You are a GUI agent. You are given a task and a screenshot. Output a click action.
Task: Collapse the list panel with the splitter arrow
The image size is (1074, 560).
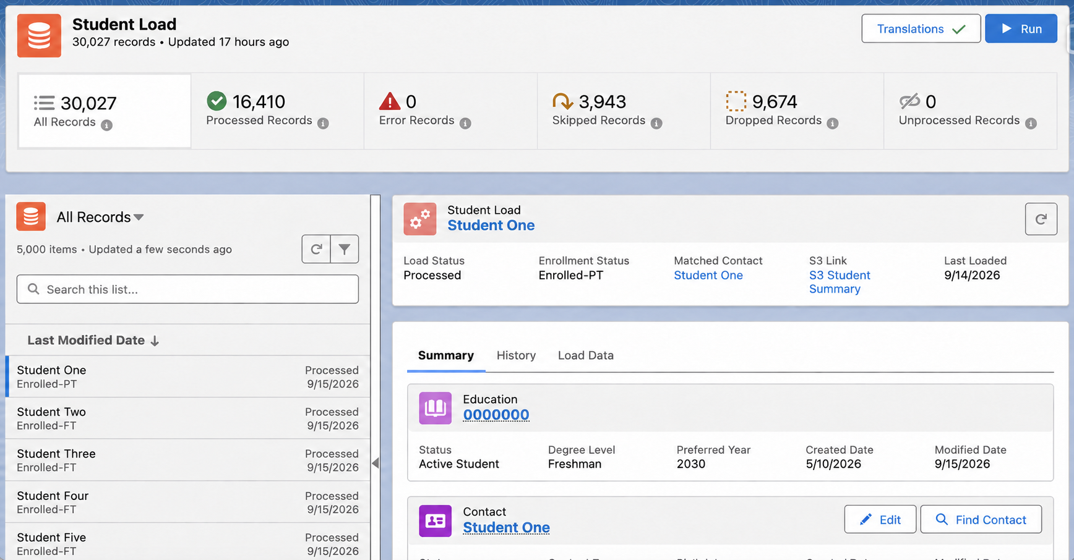pos(376,463)
